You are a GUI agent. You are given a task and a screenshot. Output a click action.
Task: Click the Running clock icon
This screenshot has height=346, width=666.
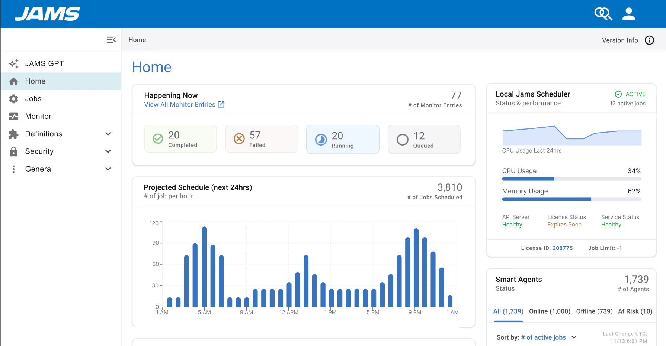point(321,139)
